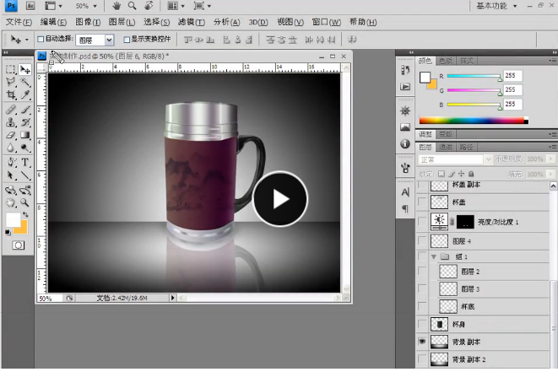Click the G value input field
Screen dimensions: 558x388
[512, 89]
